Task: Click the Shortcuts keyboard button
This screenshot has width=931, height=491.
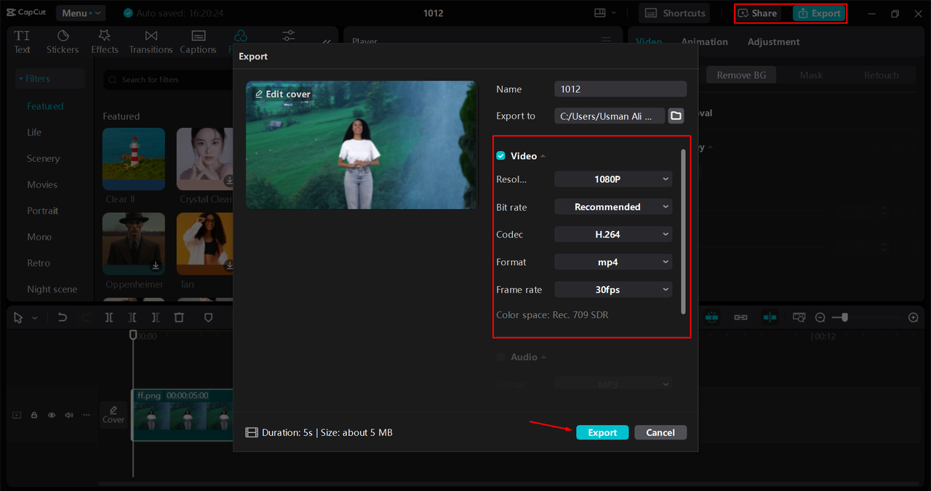Action: pyautogui.click(x=675, y=13)
